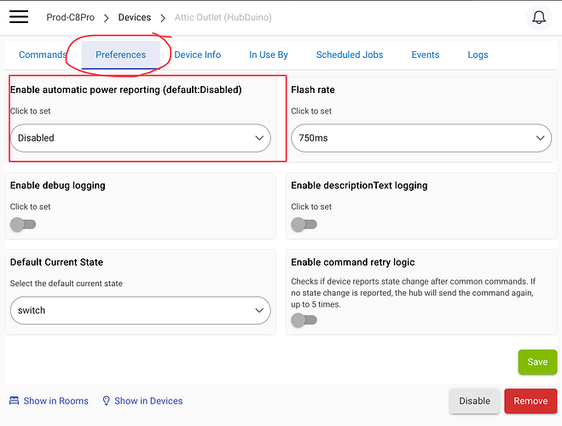This screenshot has width=562, height=426.
Task: Open the hamburger main menu
Action: coord(19,17)
